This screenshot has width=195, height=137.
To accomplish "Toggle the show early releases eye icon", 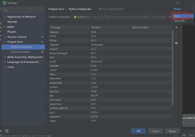I will point(176,43).
